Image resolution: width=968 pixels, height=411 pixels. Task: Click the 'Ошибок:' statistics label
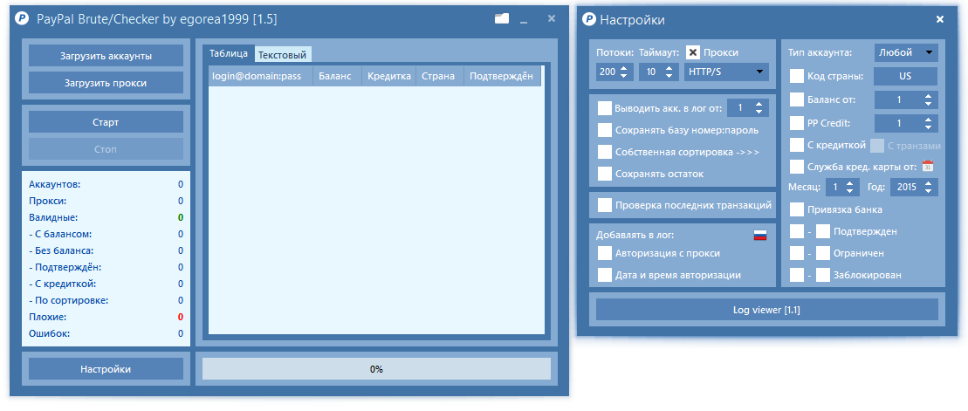pyautogui.click(x=50, y=333)
